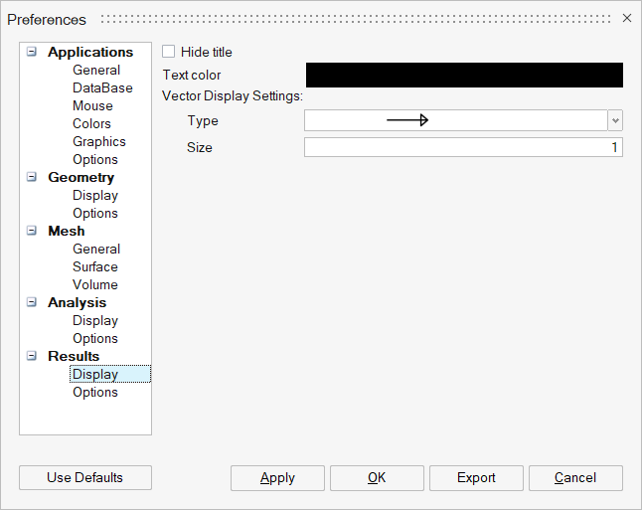The image size is (642, 510).
Task: Close the Preferences dialog with X
Action: pos(626,19)
